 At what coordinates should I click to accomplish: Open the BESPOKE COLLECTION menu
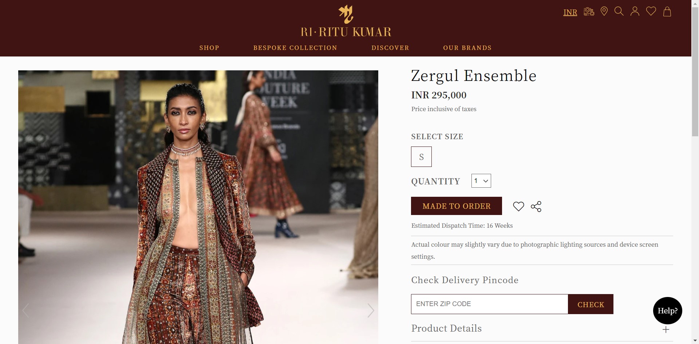coord(295,48)
